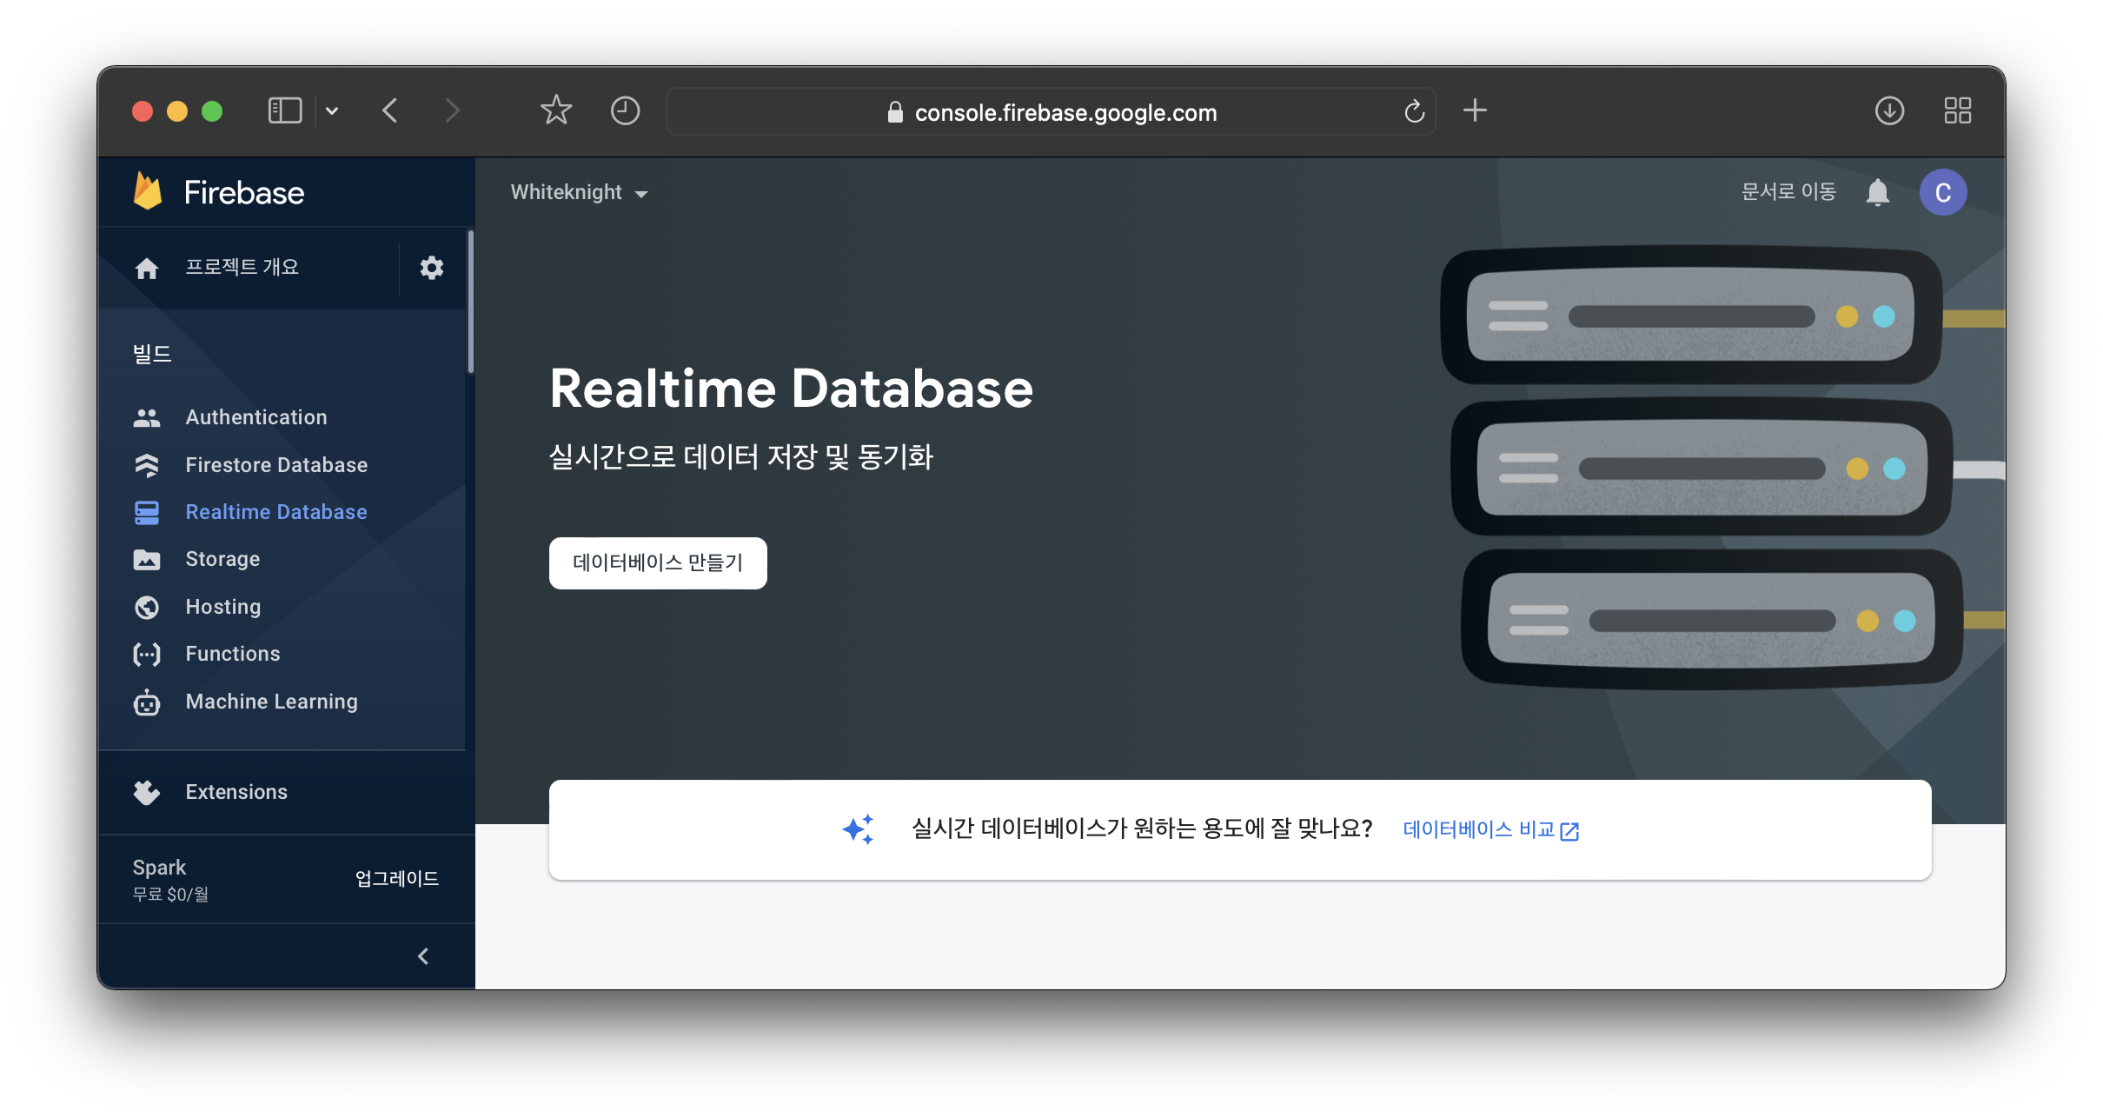Click the 실시간으로 데이터 저장 및 동기화 subtitle

tap(741, 456)
